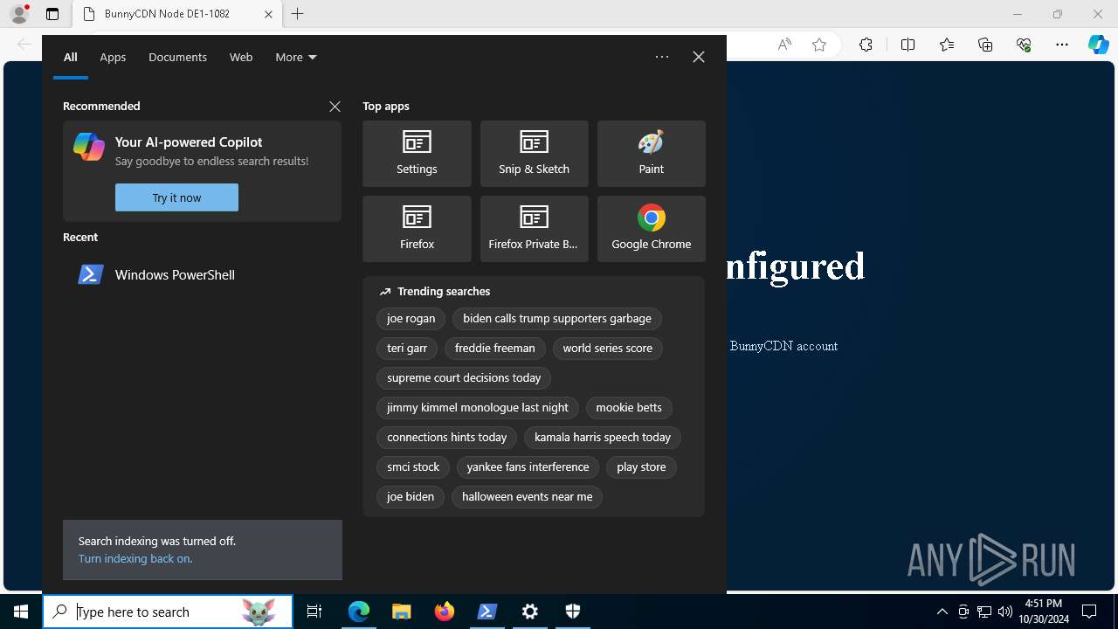This screenshot has width=1118, height=629.
Task: Launch Google Chrome tile
Action: coord(651,229)
